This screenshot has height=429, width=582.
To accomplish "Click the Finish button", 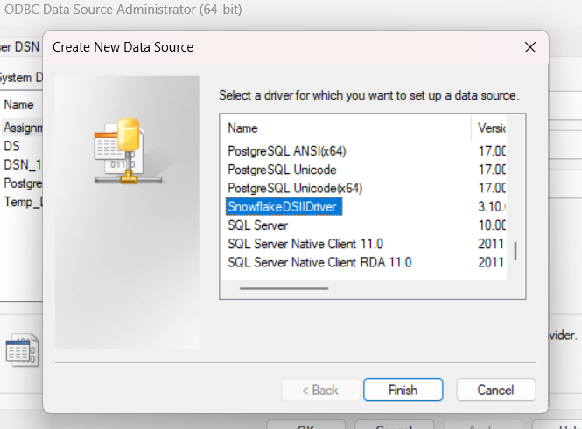I will tap(403, 390).
